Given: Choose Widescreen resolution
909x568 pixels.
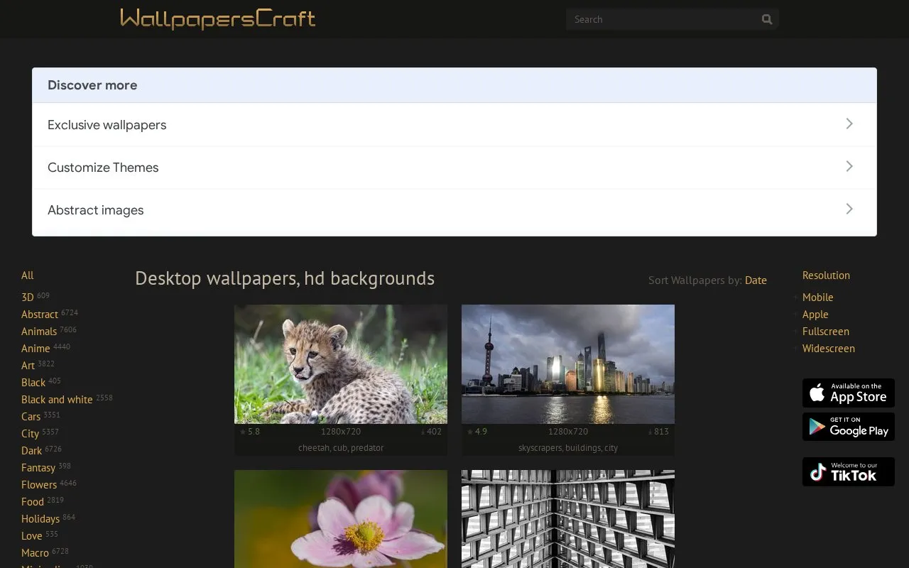Looking at the screenshot, I should click(x=829, y=349).
